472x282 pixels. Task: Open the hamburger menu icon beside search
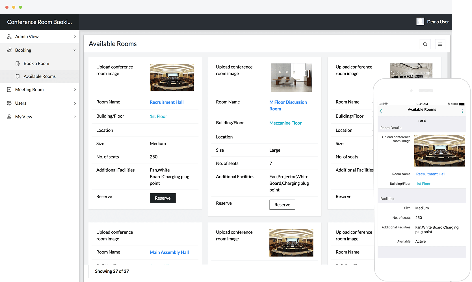[x=440, y=44]
